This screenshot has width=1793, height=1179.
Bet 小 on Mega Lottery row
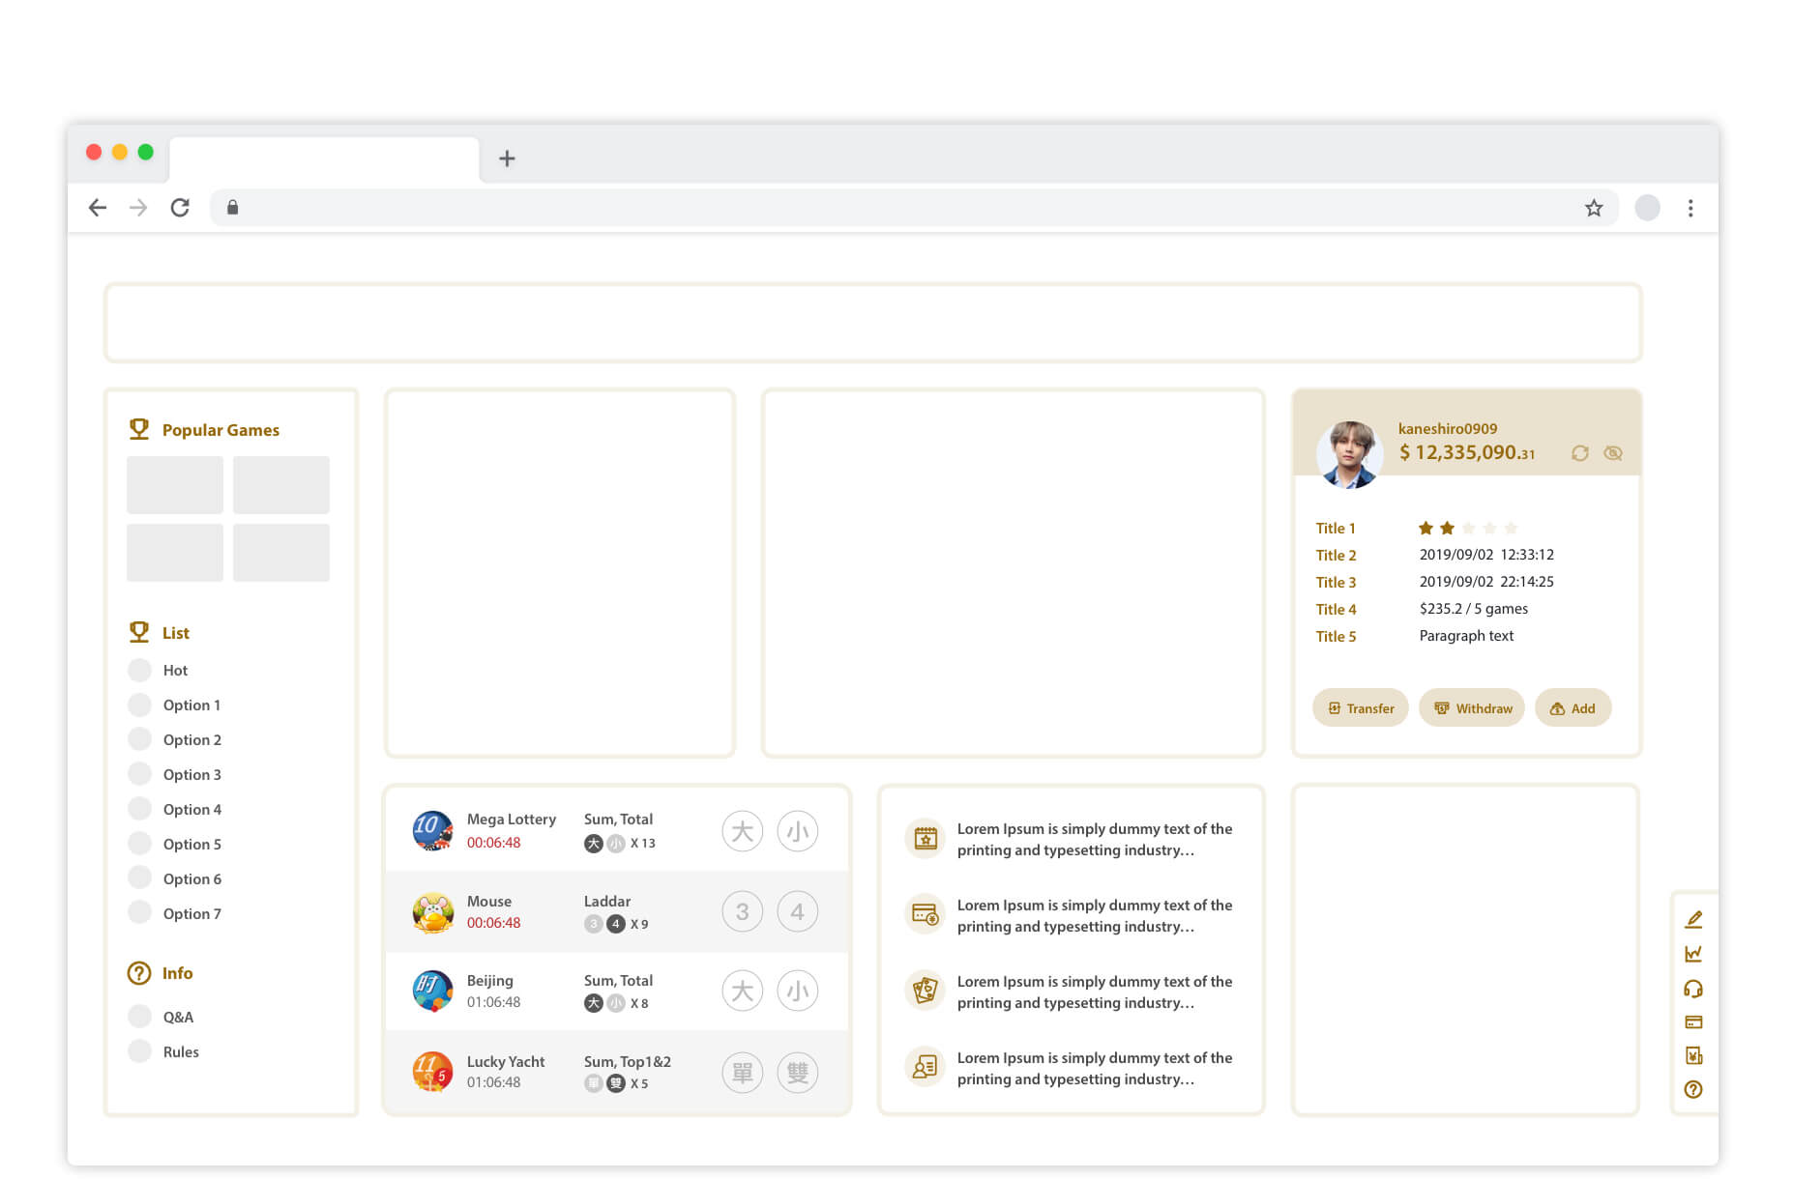798,831
